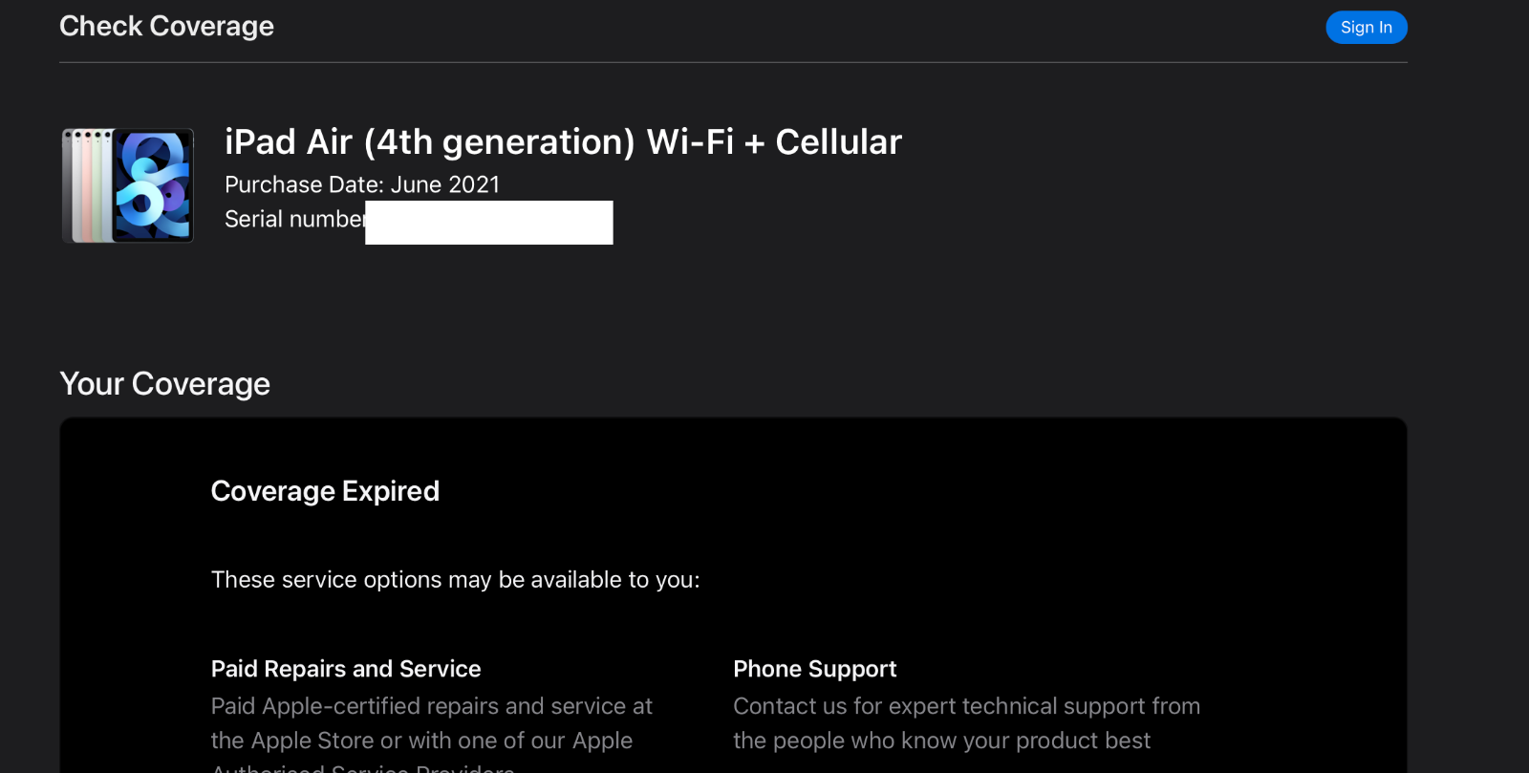Open the Paid Repairs and Service heading
This screenshot has height=773, width=1529.
tap(346, 669)
